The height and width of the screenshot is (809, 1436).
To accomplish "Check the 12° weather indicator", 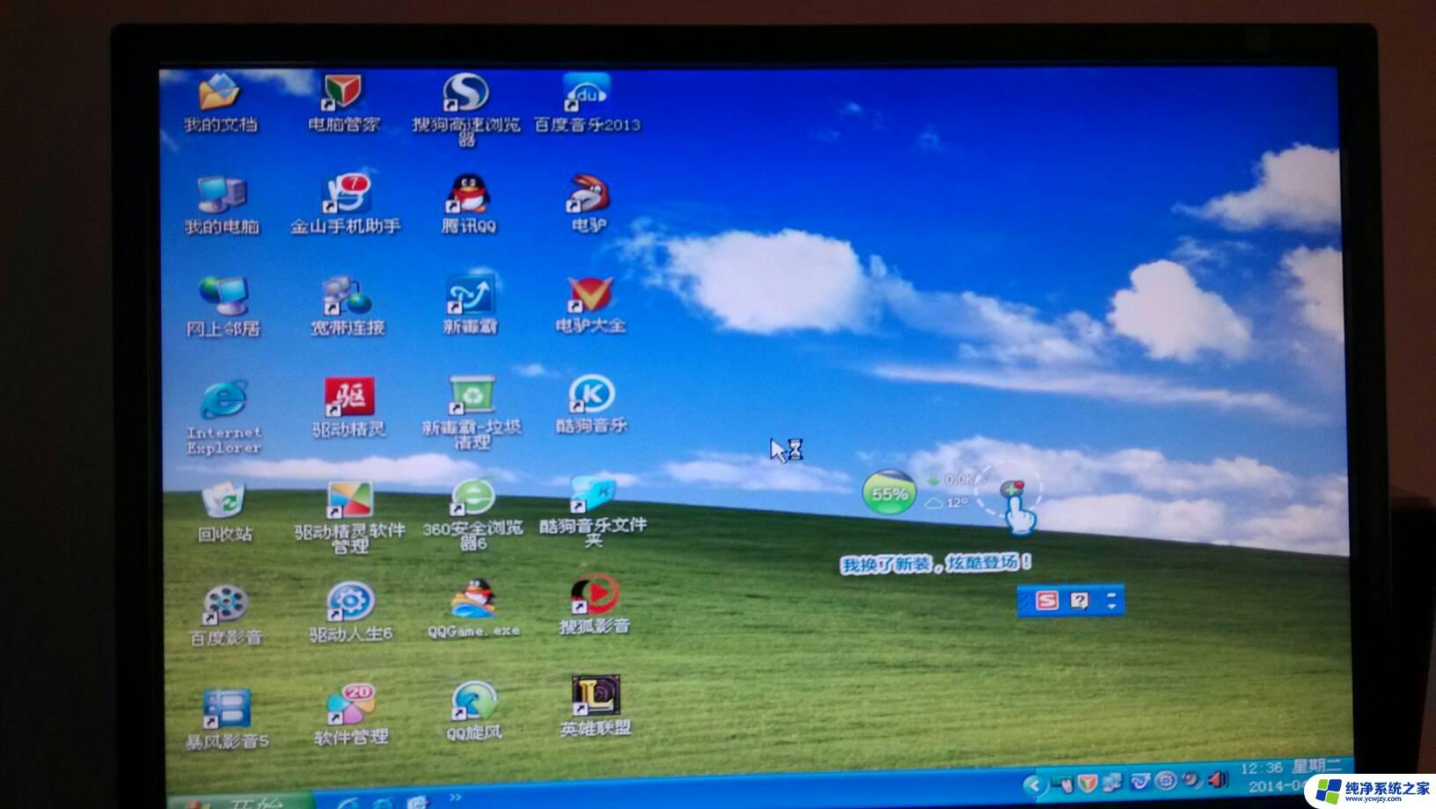I will (x=947, y=503).
